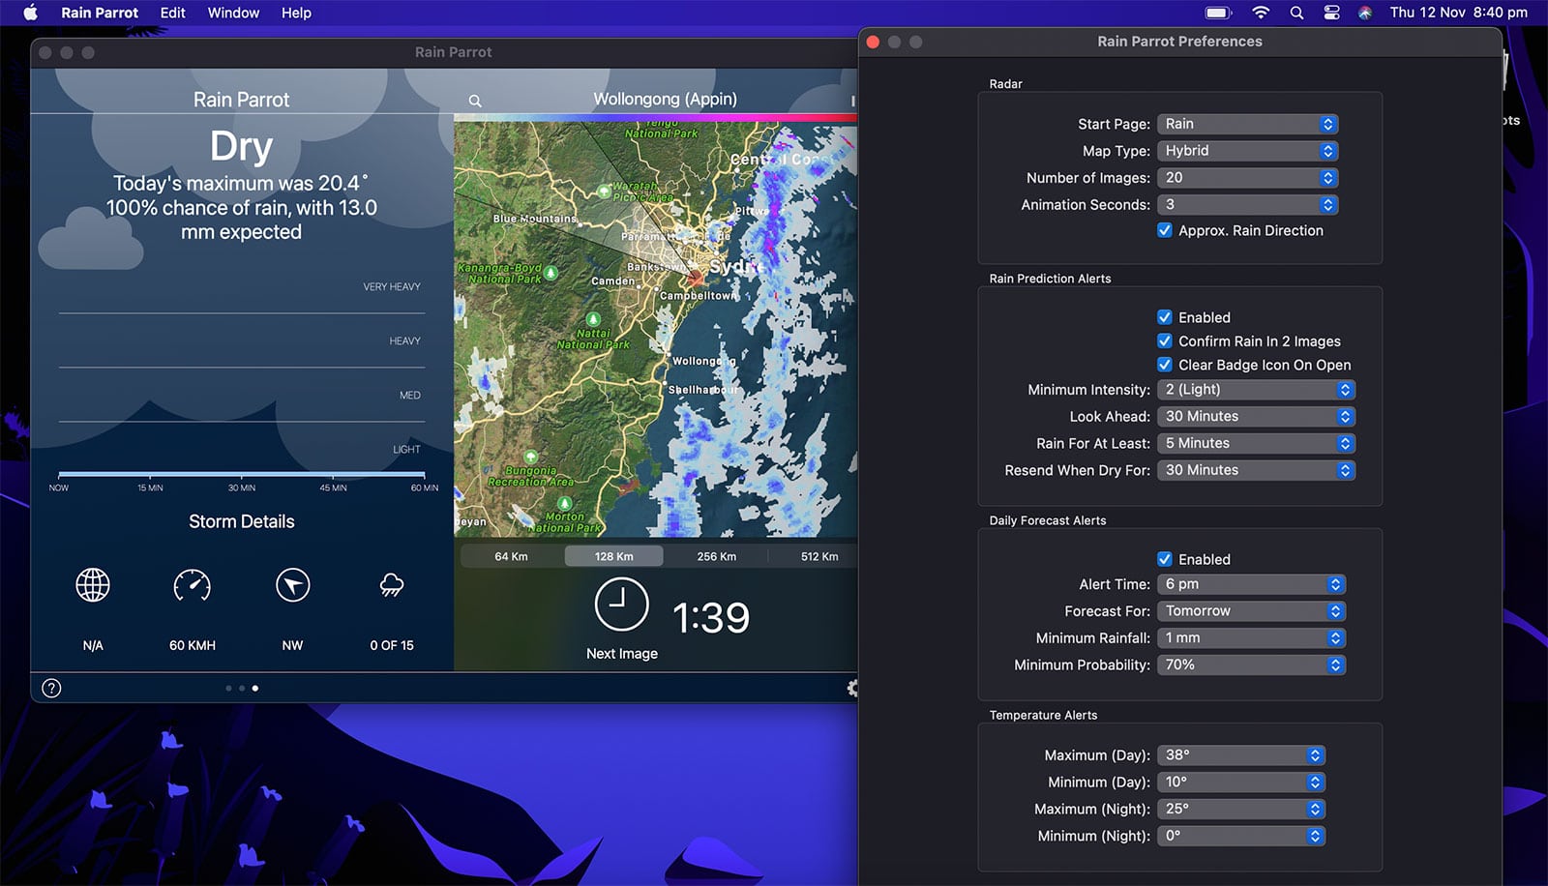Open the Minimum Intensity dropdown
The image size is (1548, 886).
point(1256,390)
